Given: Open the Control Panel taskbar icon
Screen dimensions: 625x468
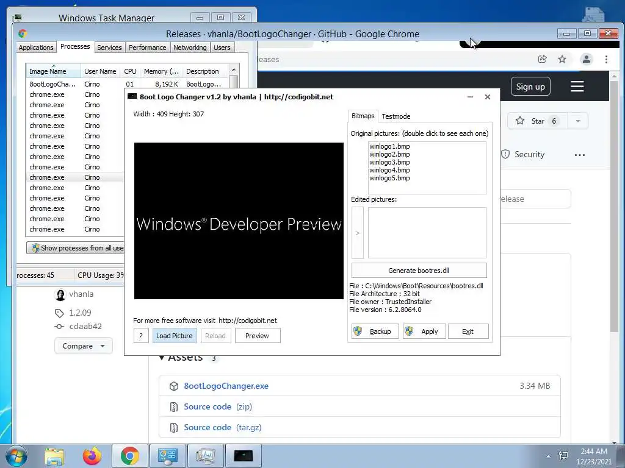Looking at the screenshot, I should (x=167, y=456).
